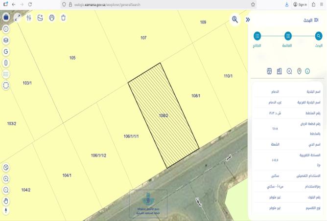Screen dimensions: 327x221
Task: Click the trash delete icon in map toolbar
Action: coord(64,18)
